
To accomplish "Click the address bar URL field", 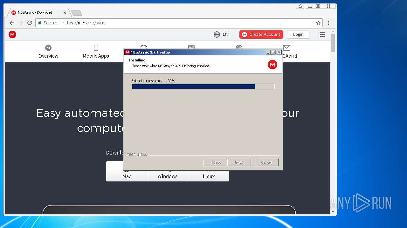I will pyautogui.click(x=179, y=23).
